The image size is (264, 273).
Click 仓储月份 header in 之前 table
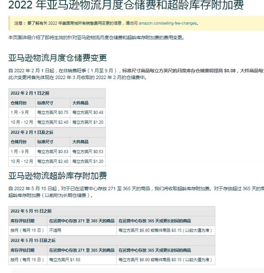pos(22,103)
